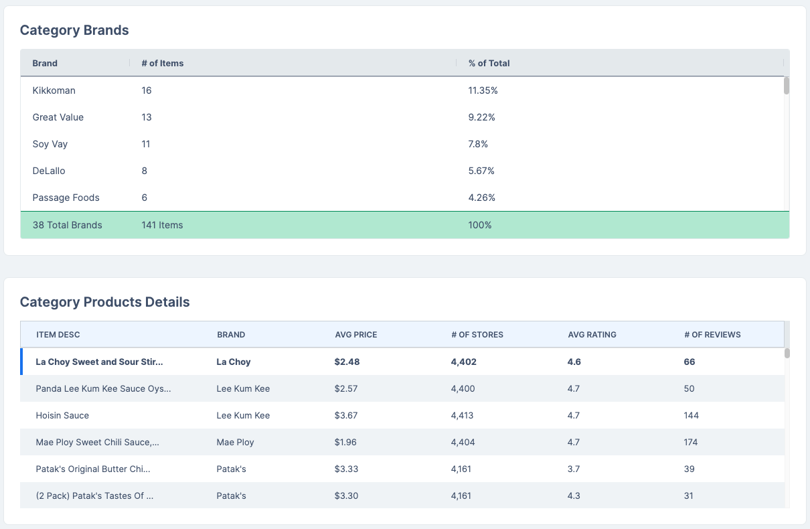Screen dimensions: 810x529
Task: Click the $1.96 price cell
Action: click(x=346, y=442)
